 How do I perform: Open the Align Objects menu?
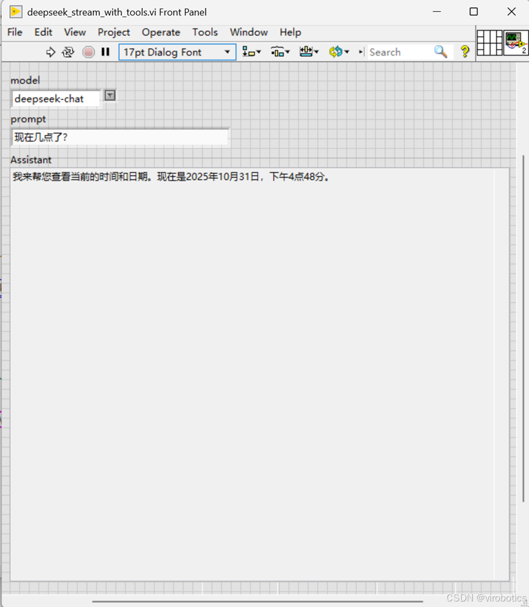pos(251,51)
